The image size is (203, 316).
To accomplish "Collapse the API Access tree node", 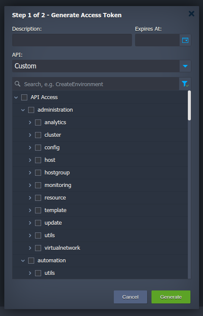I will click(16, 97).
